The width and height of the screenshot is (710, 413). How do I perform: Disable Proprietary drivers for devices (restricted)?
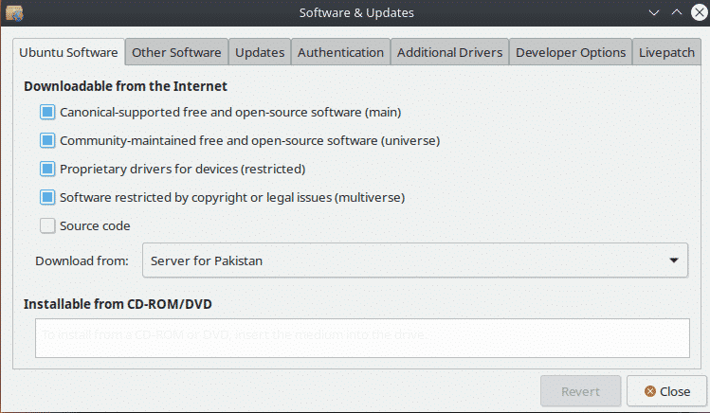(47, 170)
